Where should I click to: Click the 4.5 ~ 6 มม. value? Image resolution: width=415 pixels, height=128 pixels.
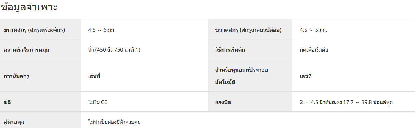pyautogui.click(x=102, y=30)
